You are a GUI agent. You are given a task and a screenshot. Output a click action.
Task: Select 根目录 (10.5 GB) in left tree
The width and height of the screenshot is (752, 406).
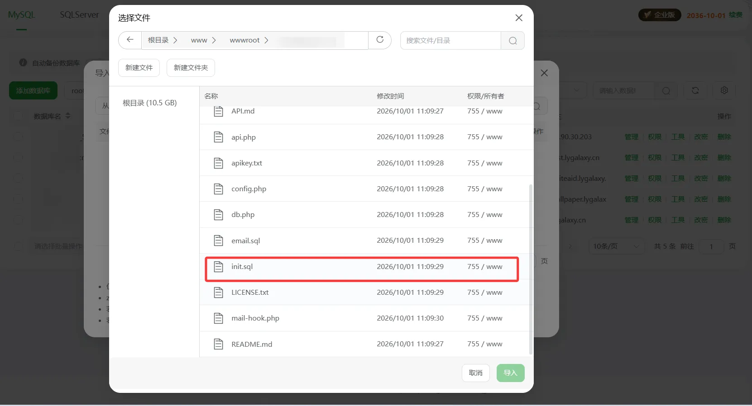[150, 103]
